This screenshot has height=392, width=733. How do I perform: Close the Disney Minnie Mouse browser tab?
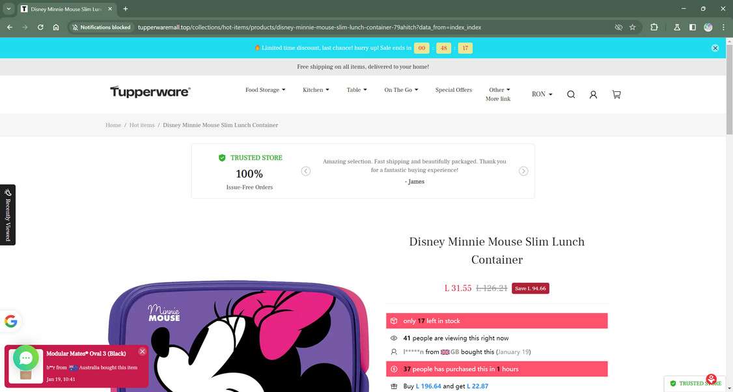110,9
